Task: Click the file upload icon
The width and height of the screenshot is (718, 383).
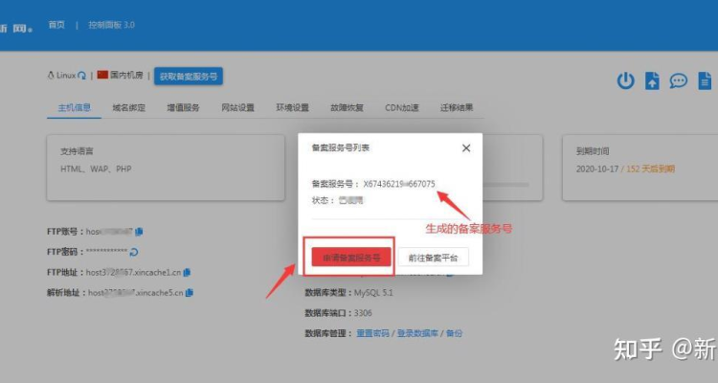Action: click(x=652, y=80)
